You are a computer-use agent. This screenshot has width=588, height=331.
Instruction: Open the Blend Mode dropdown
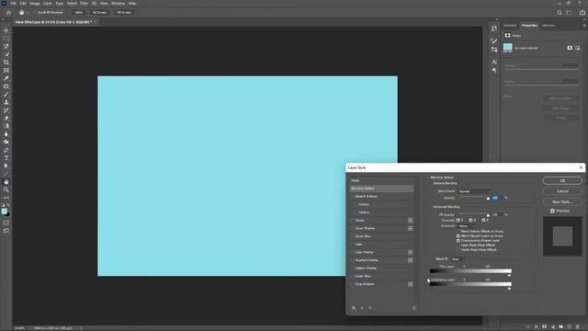pos(475,191)
